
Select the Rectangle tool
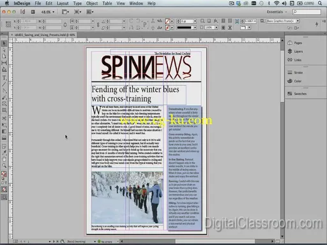click(x=4, y=110)
